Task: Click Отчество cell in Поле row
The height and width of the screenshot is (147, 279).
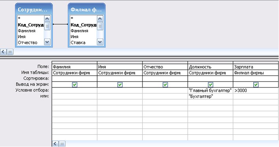Action: [165, 67]
